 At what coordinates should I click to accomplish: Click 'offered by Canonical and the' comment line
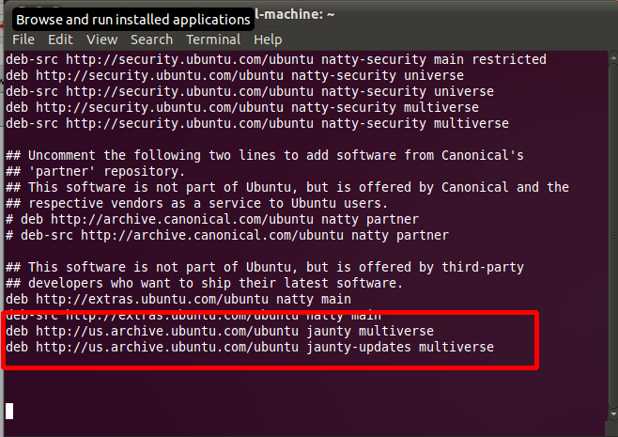[287, 187]
